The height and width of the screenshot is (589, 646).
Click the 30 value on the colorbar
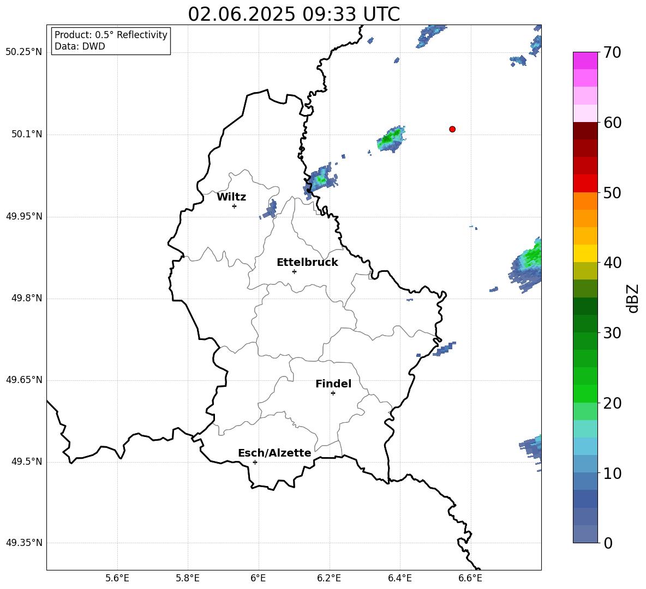612,333
